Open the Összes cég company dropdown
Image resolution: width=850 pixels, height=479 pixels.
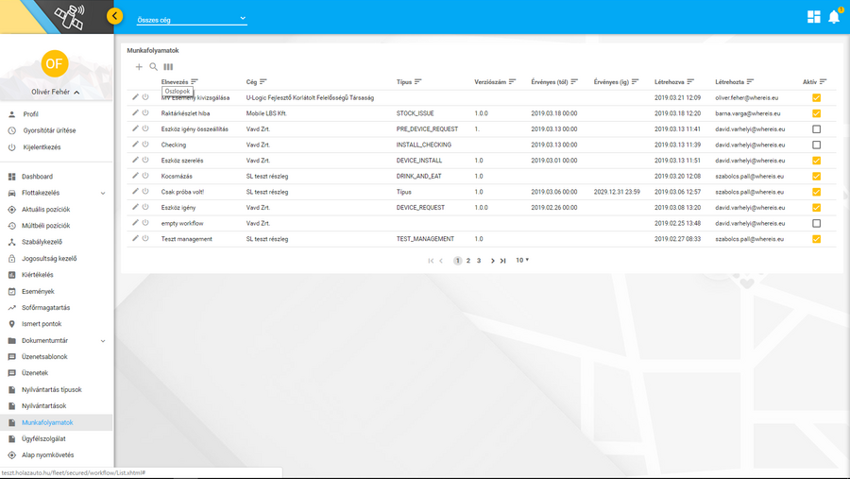click(191, 19)
